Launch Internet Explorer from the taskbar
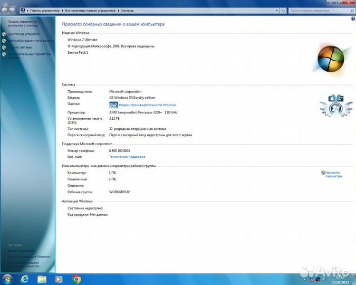 (x=24, y=279)
